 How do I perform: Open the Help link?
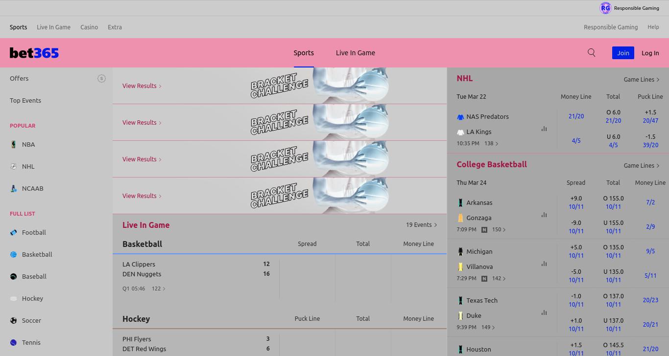click(653, 27)
